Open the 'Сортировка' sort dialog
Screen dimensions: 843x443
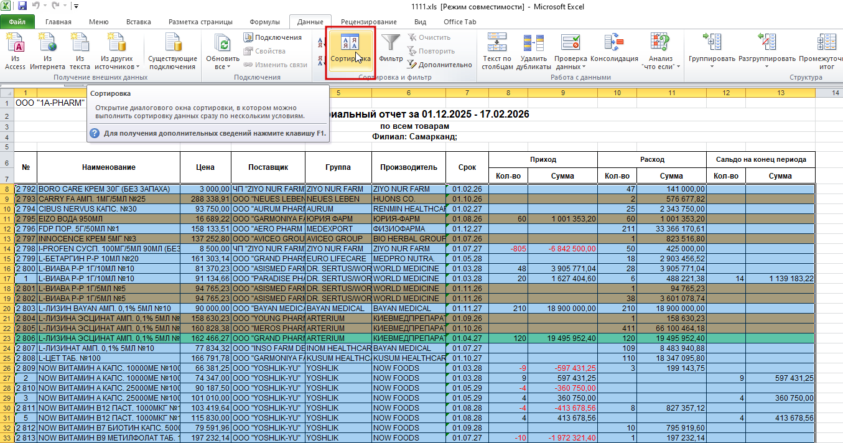pyautogui.click(x=350, y=50)
